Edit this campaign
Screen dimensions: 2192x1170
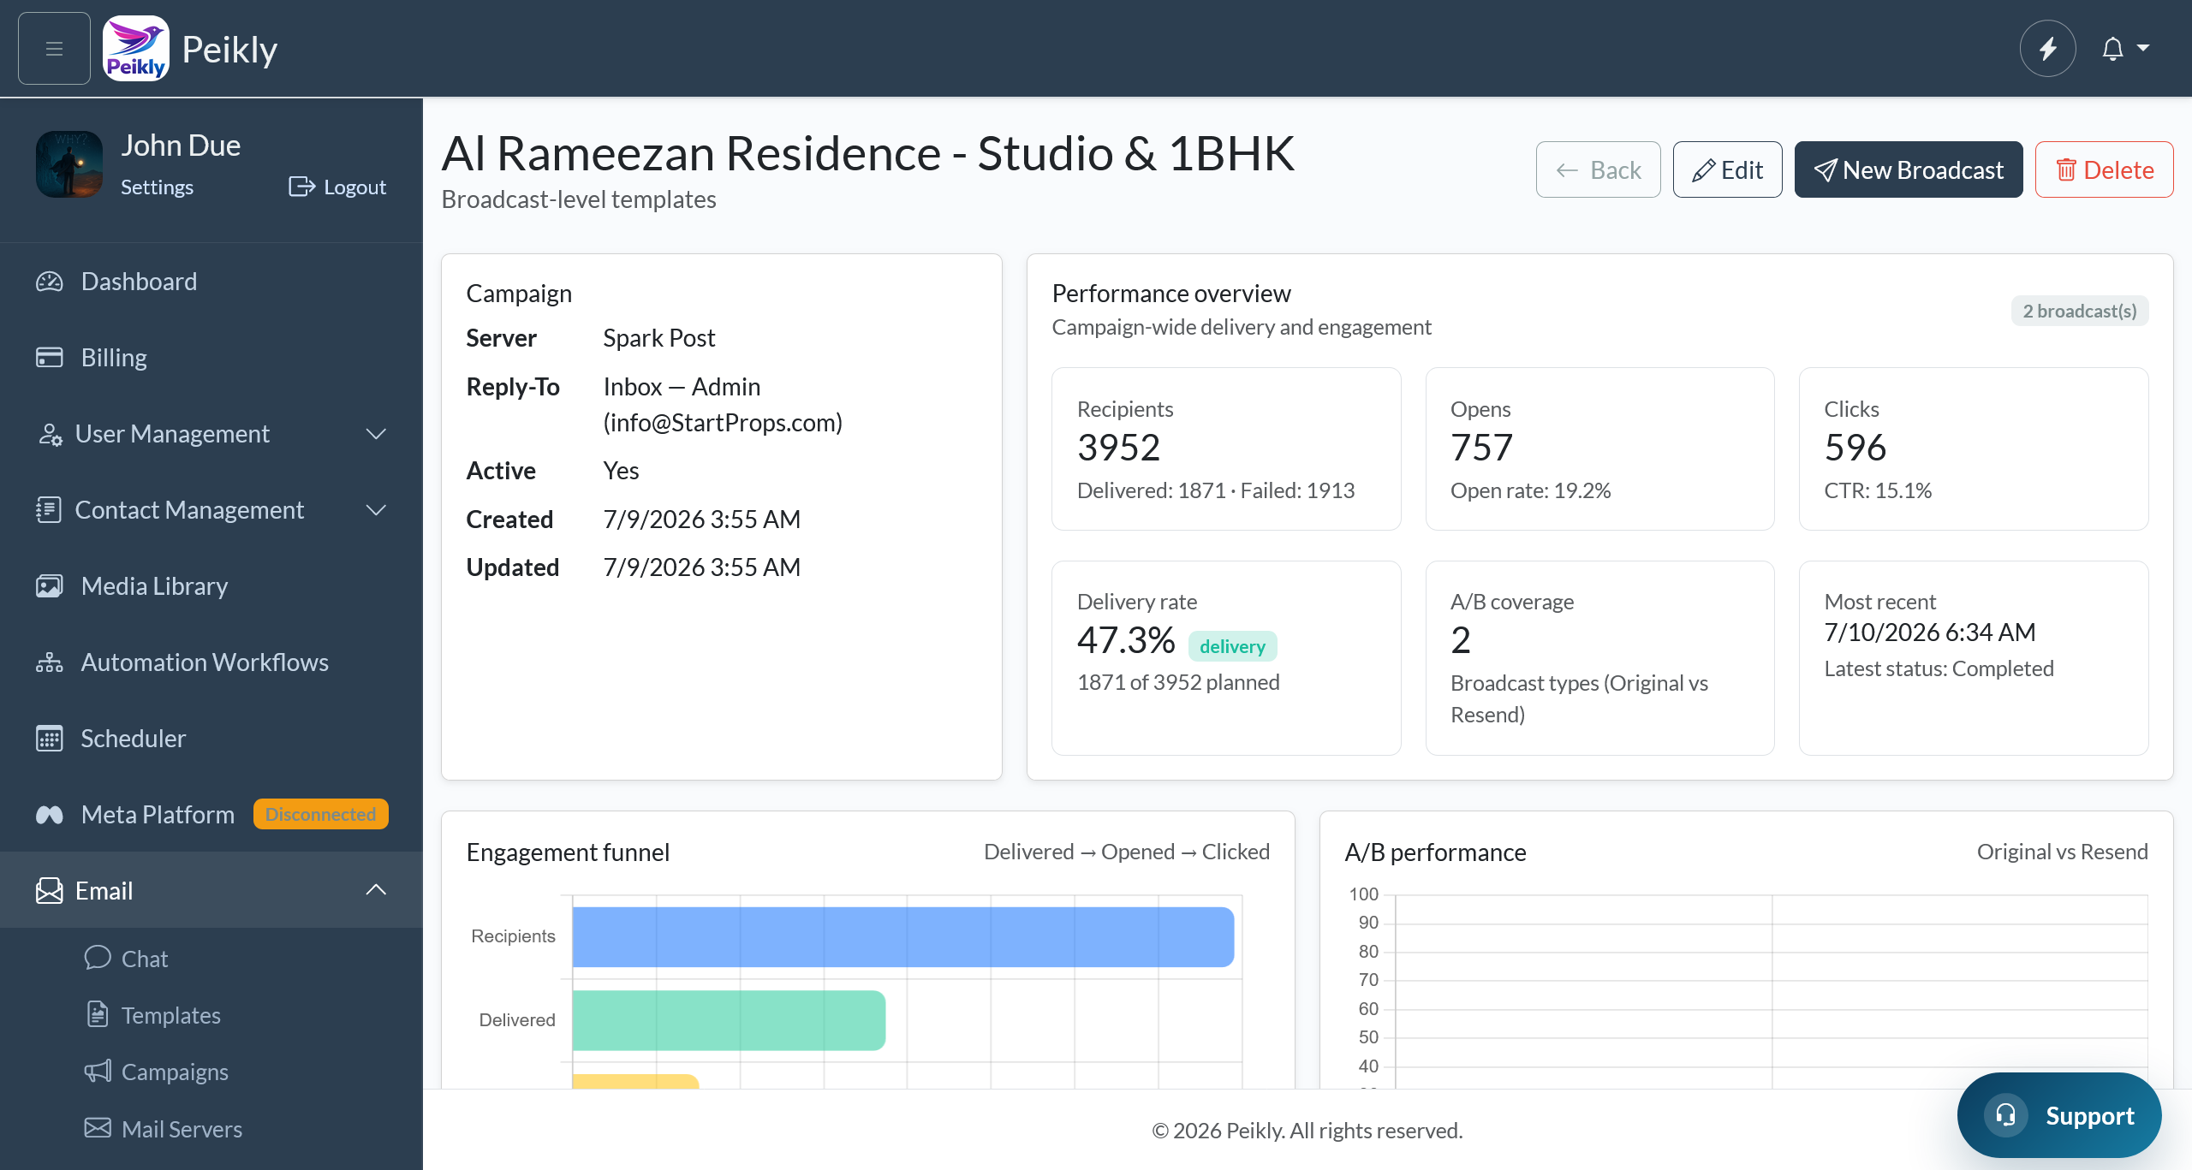(1727, 169)
